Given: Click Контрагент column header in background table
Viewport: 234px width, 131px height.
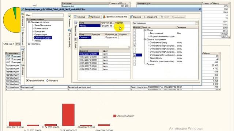Looking at the screenshot, I should tap(85, 3).
